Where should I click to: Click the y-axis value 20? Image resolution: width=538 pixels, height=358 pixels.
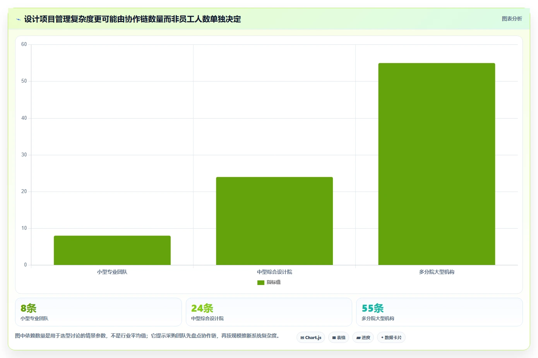click(24, 192)
